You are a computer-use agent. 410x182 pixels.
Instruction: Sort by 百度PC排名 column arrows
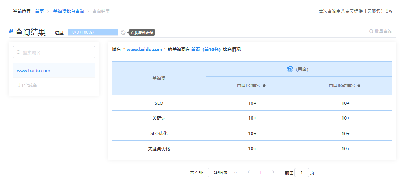(x=264, y=86)
